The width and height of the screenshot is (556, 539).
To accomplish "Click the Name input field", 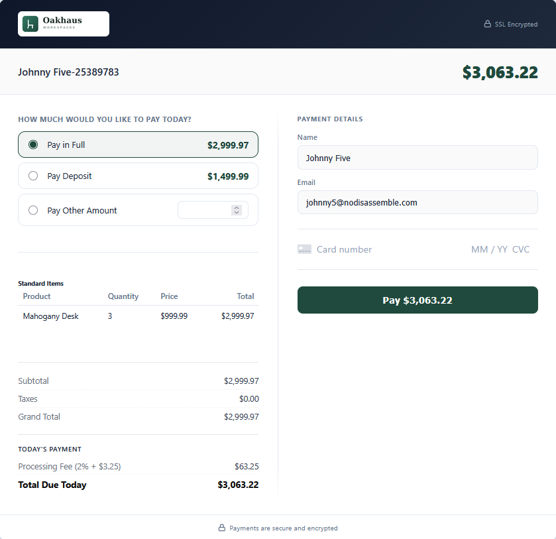I will click(x=417, y=158).
